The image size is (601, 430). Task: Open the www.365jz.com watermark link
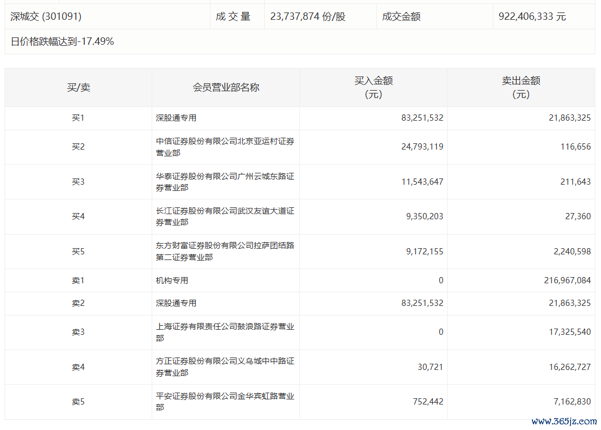point(564,422)
